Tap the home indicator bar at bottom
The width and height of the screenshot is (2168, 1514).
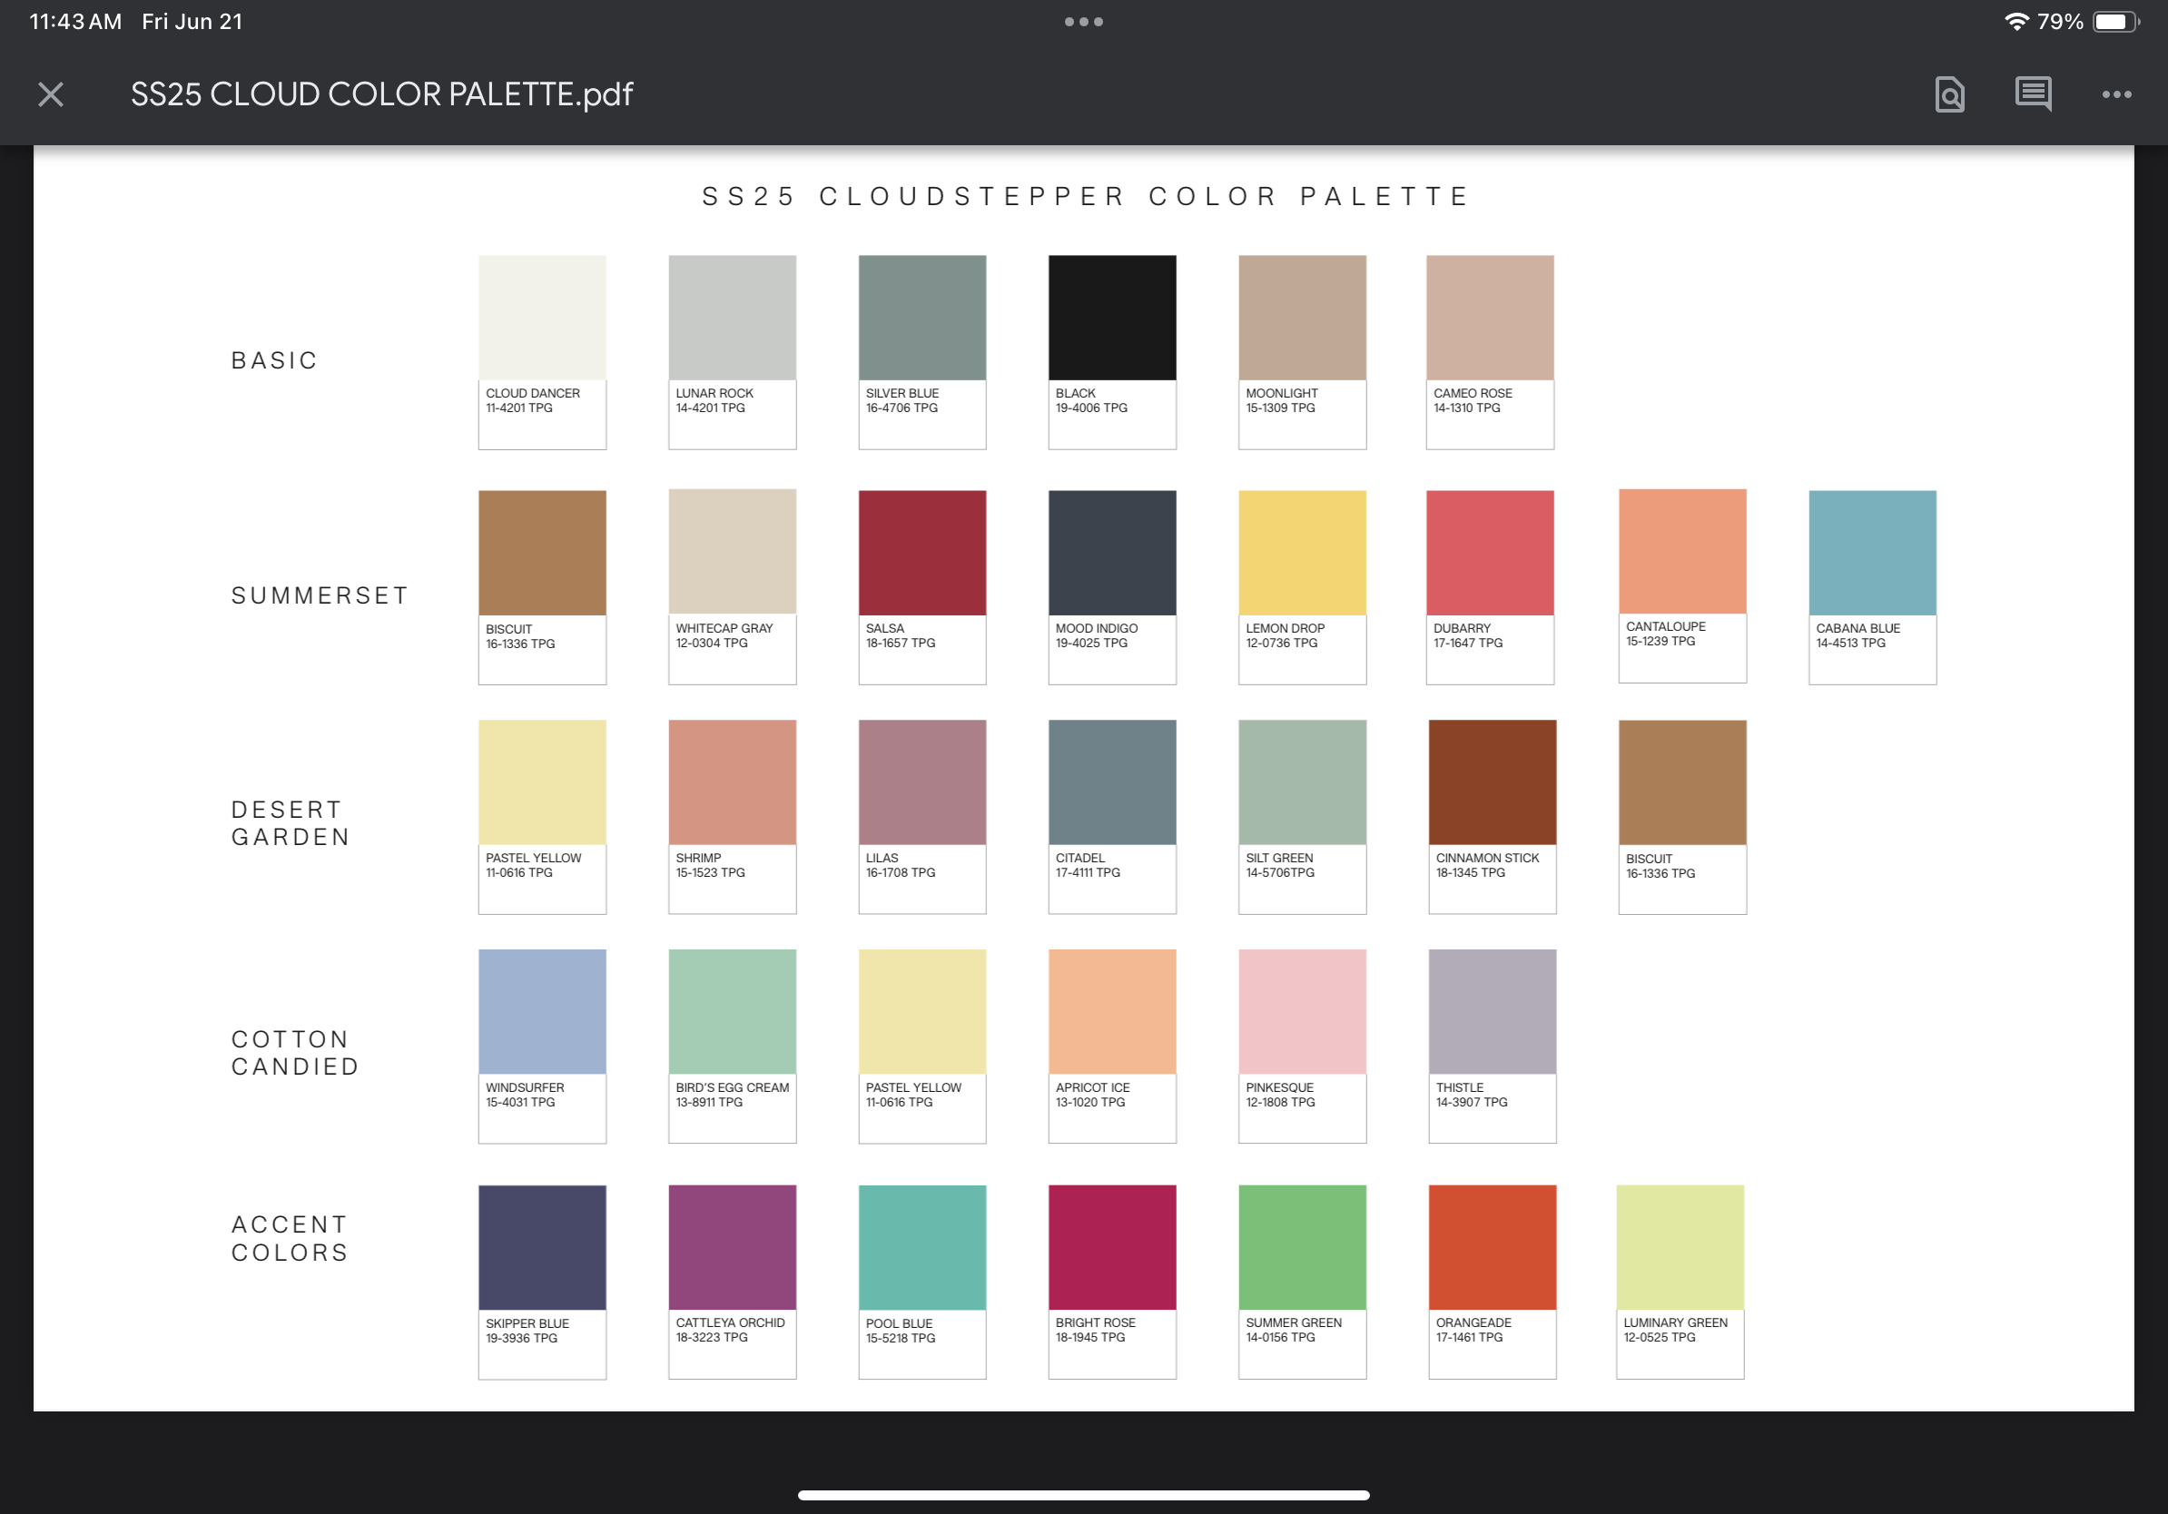[1083, 1495]
